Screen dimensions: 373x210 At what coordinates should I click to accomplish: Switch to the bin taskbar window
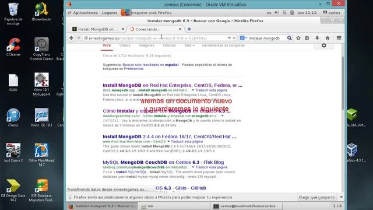coord(174,206)
